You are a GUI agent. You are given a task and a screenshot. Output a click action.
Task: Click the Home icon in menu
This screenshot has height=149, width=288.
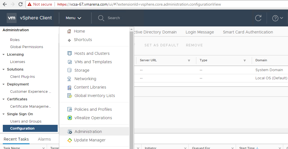(x=69, y=31)
